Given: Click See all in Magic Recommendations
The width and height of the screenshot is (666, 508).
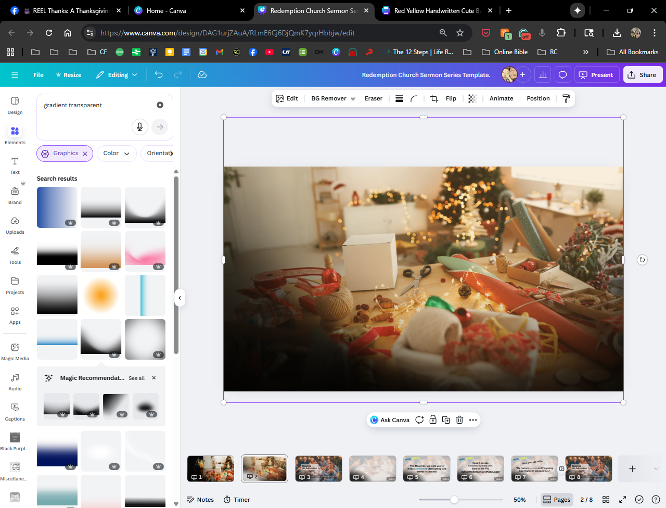Looking at the screenshot, I should tap(136, 378).
